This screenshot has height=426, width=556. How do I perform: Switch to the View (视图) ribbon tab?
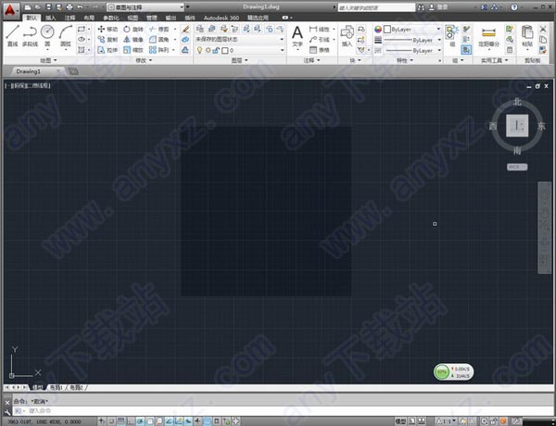pyautogui.click(x=133, y=18)
